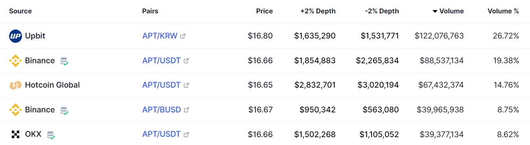Open OKX APT/USDT pair link

pos(161,134)
